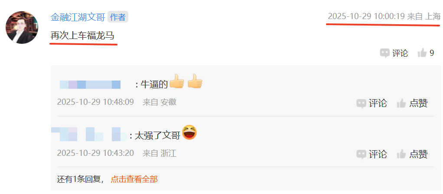This screenshot has height=194, width=443.
Task: Open the blurred username of the 牛逼的 commenter
Action: [x=90, y=84]
